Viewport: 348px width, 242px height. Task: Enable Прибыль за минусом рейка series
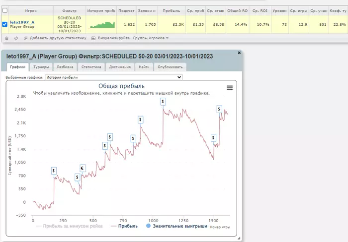coord(69,226)
